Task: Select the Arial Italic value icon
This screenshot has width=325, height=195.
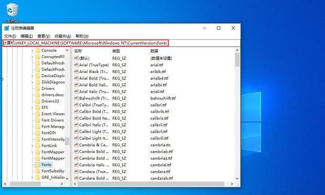Action: (x=76, y=92)
